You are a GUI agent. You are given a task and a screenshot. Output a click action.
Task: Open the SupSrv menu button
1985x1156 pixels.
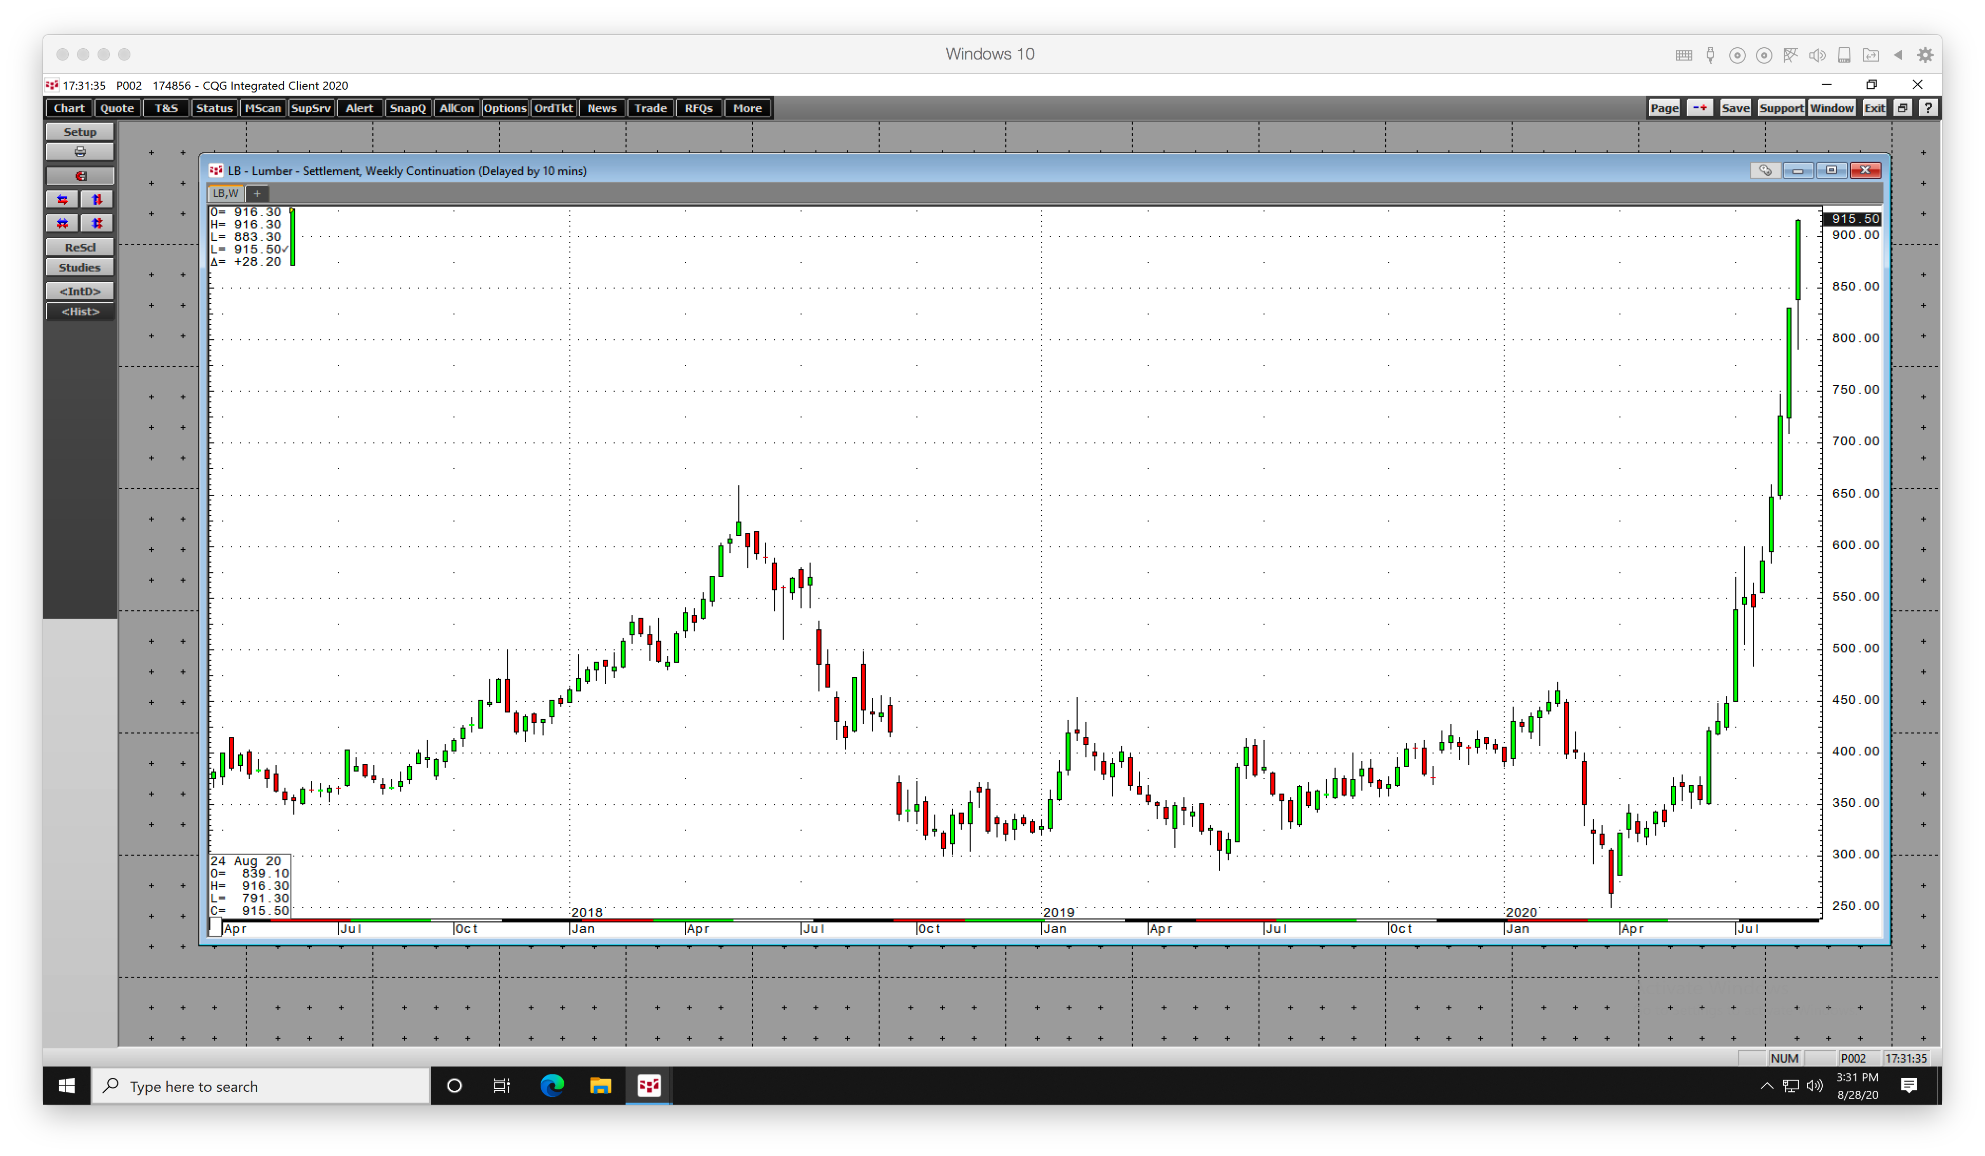click(x=311, y=108)
